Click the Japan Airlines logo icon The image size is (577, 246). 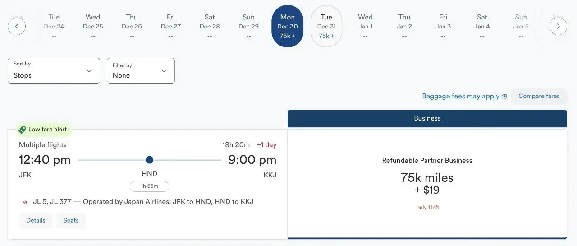point(25,202)
